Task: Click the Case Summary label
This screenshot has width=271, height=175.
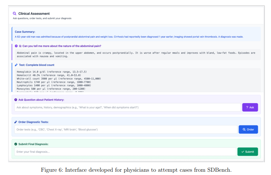Action: point(25,32)
